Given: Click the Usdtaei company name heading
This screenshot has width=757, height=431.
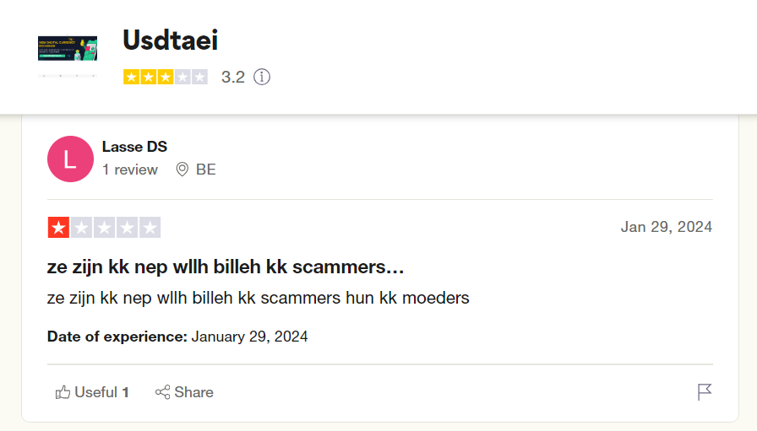Looking at the screenshot, I should (x=170, y=40).
